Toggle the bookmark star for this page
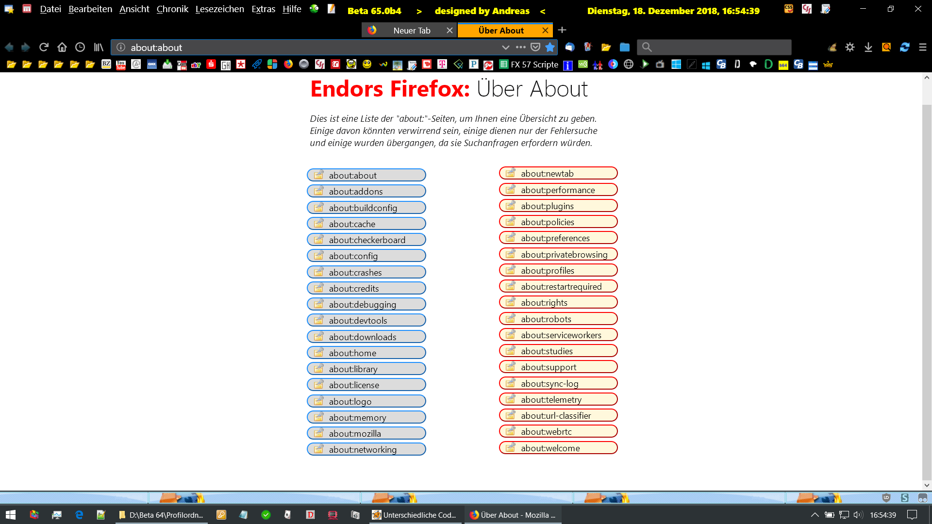The width and height of the screenshot is (932, 524). [x=550, y=47]
